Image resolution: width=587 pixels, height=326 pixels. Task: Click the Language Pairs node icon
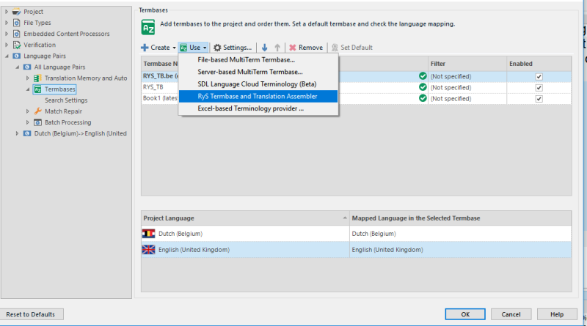[x=16, y=56]
